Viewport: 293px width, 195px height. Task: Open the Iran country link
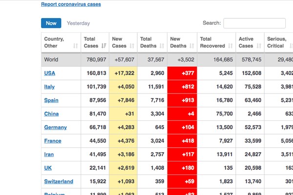(x=49, y=155)
